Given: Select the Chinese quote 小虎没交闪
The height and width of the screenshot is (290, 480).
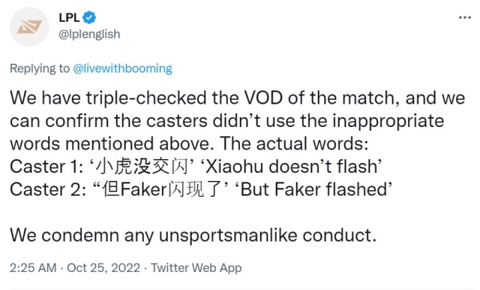Looking at the screenshot, I should [x=142, y=167].
